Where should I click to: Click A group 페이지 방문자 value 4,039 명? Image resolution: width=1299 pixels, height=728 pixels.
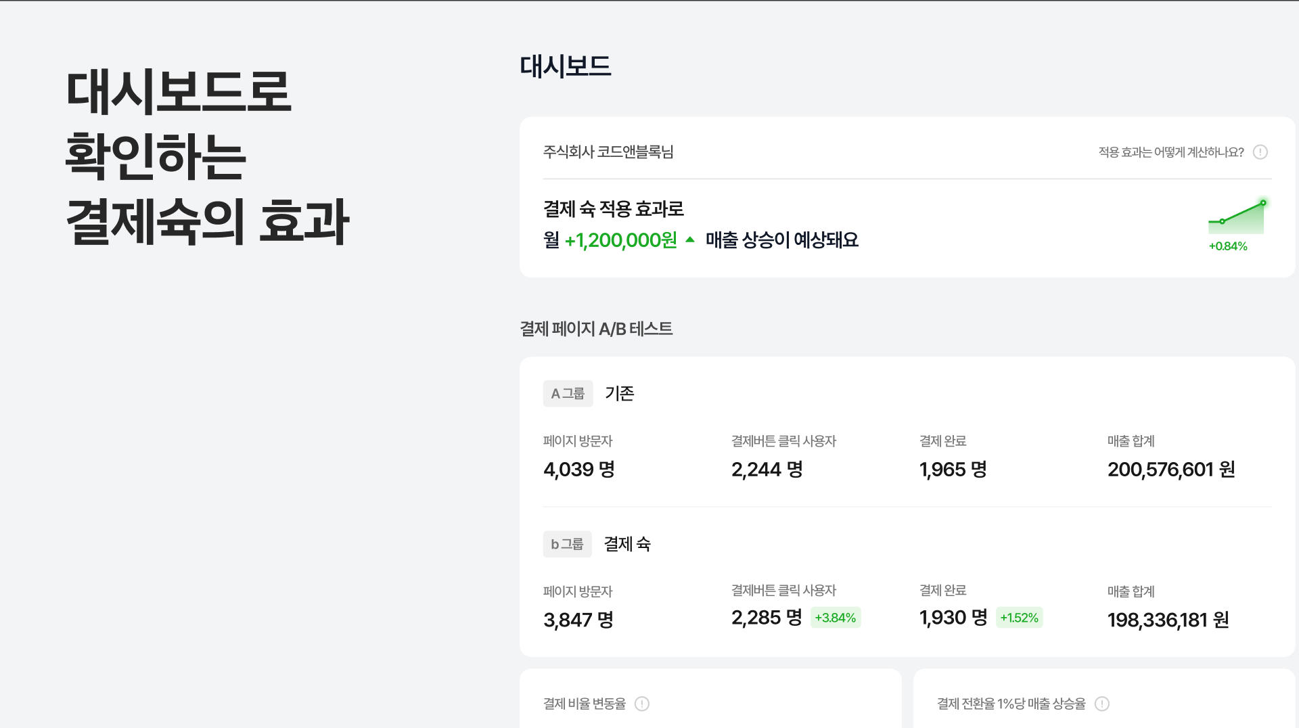coord(579,470)
